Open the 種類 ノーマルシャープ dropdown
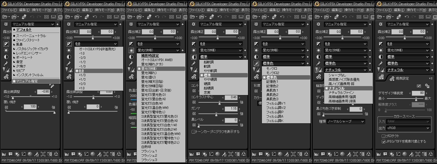437x164 pixels. [x=346, y=121]
